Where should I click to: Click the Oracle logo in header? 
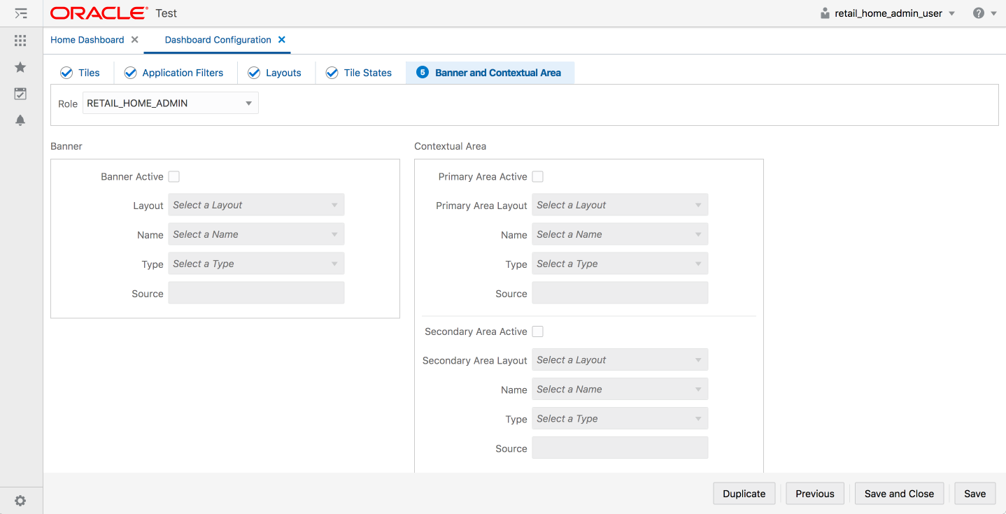click(x=99, y=13)
